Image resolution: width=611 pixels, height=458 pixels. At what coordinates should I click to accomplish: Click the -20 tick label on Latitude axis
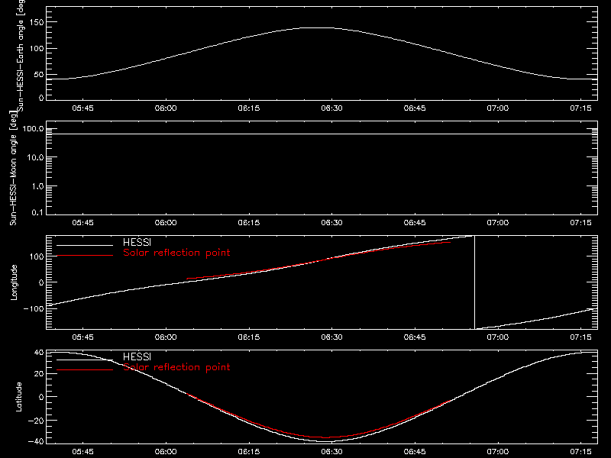coord(36,421)
